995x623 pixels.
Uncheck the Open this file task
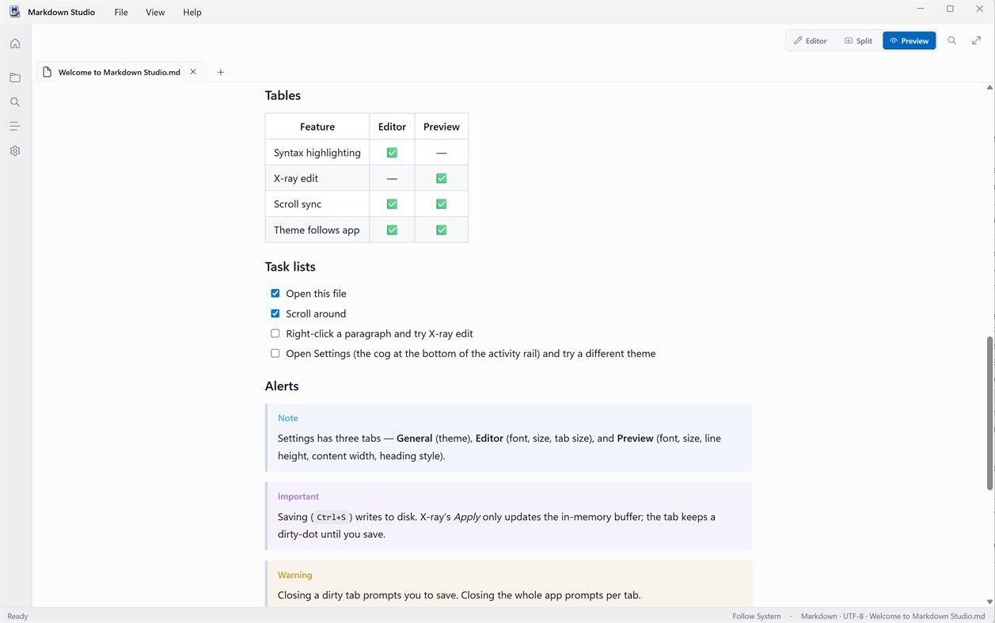pos(275,293)
